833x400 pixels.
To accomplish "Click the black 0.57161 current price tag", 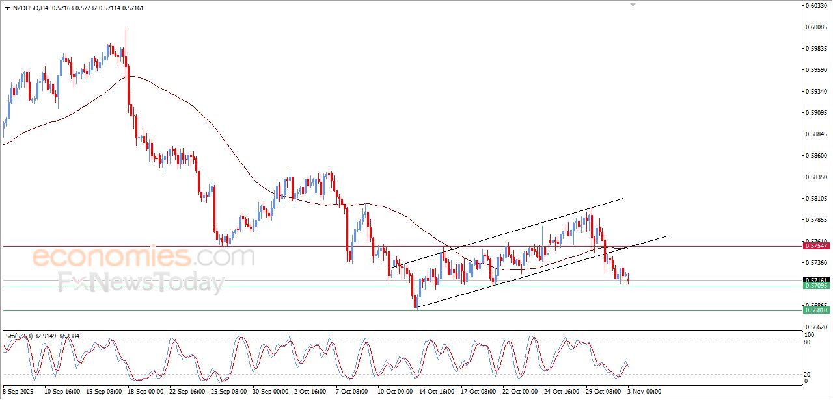I will tap(816, 280).
